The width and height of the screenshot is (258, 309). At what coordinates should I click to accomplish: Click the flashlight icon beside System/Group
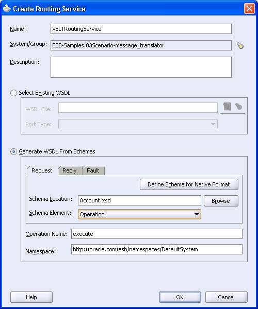[240, 45]
